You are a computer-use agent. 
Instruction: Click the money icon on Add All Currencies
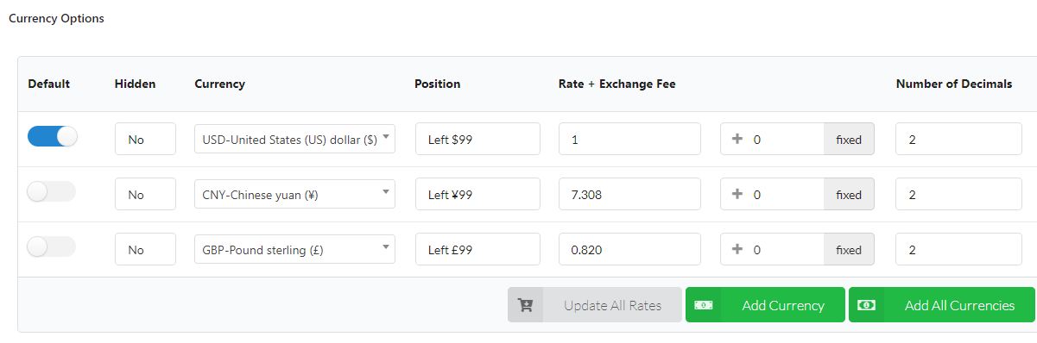pyautogui.click(x=867, y=305)
